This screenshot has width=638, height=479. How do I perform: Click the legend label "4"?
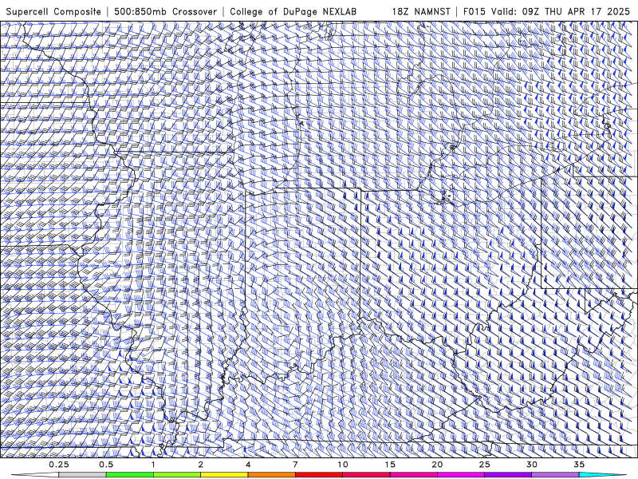[x=248, y=465]
